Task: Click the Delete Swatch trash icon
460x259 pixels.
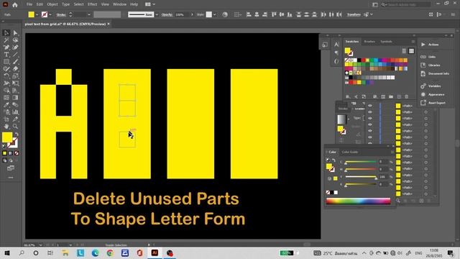Action: point(407,96)
